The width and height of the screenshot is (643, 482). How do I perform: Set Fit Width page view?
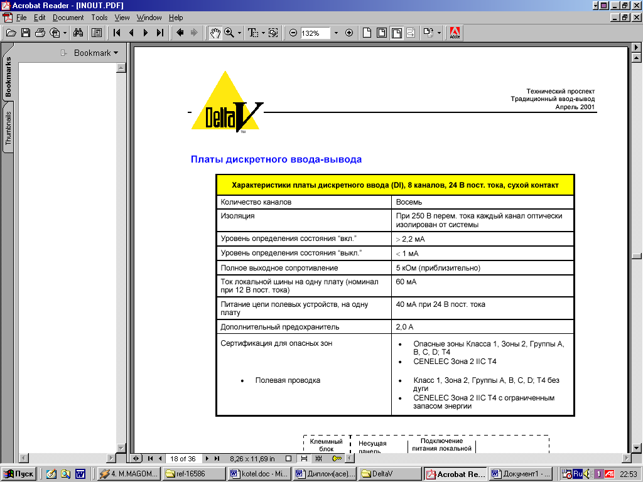(x=397, y=33)
